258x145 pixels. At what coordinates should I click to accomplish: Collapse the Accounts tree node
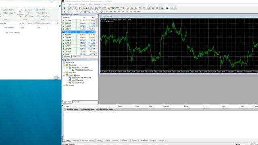pyautogui.click(x=64, y=65)
